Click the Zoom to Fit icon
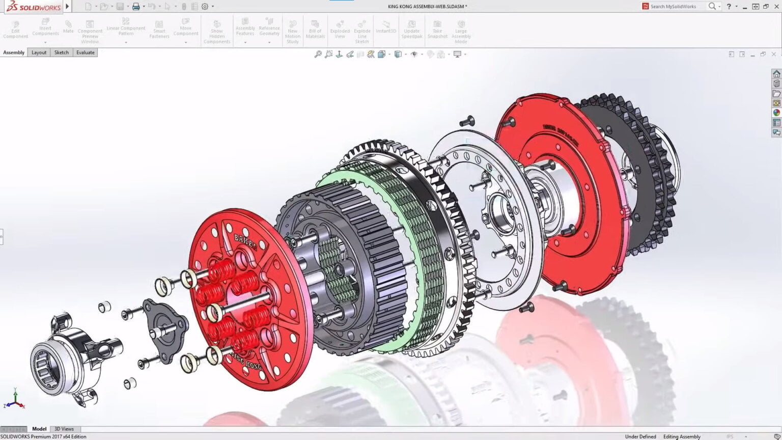 (x=318, y=54)
